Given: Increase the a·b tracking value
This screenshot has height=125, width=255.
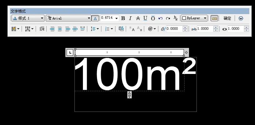Looking at the screenshot, I should click(216, 27).
